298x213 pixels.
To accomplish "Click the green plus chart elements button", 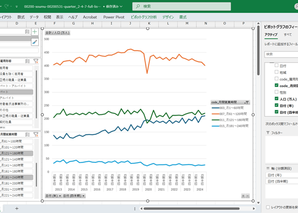I will [35, 32].
